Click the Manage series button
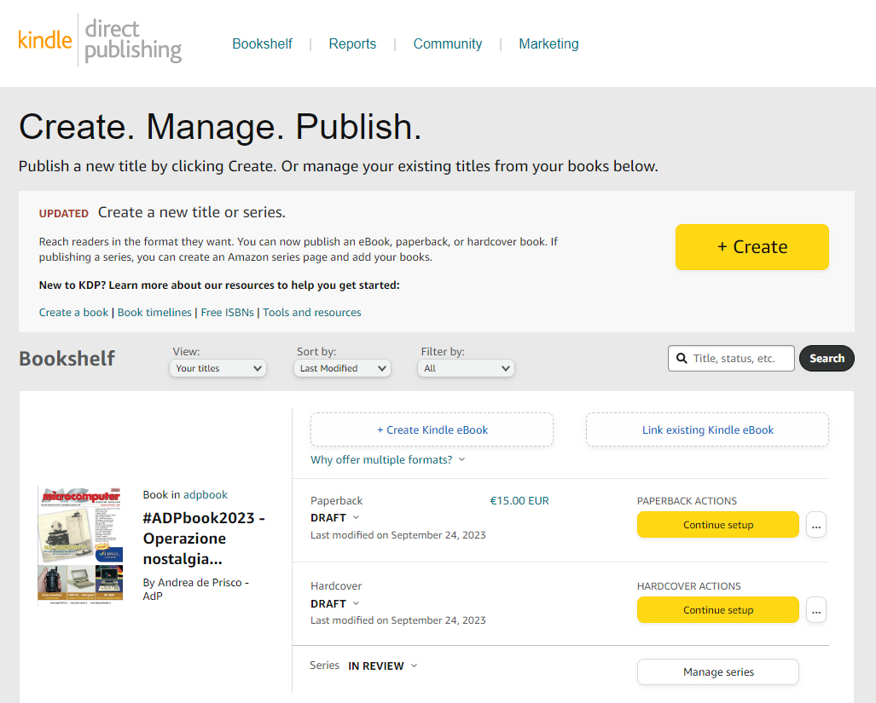This screenshot has width=876, height=703. coord(718,671)
